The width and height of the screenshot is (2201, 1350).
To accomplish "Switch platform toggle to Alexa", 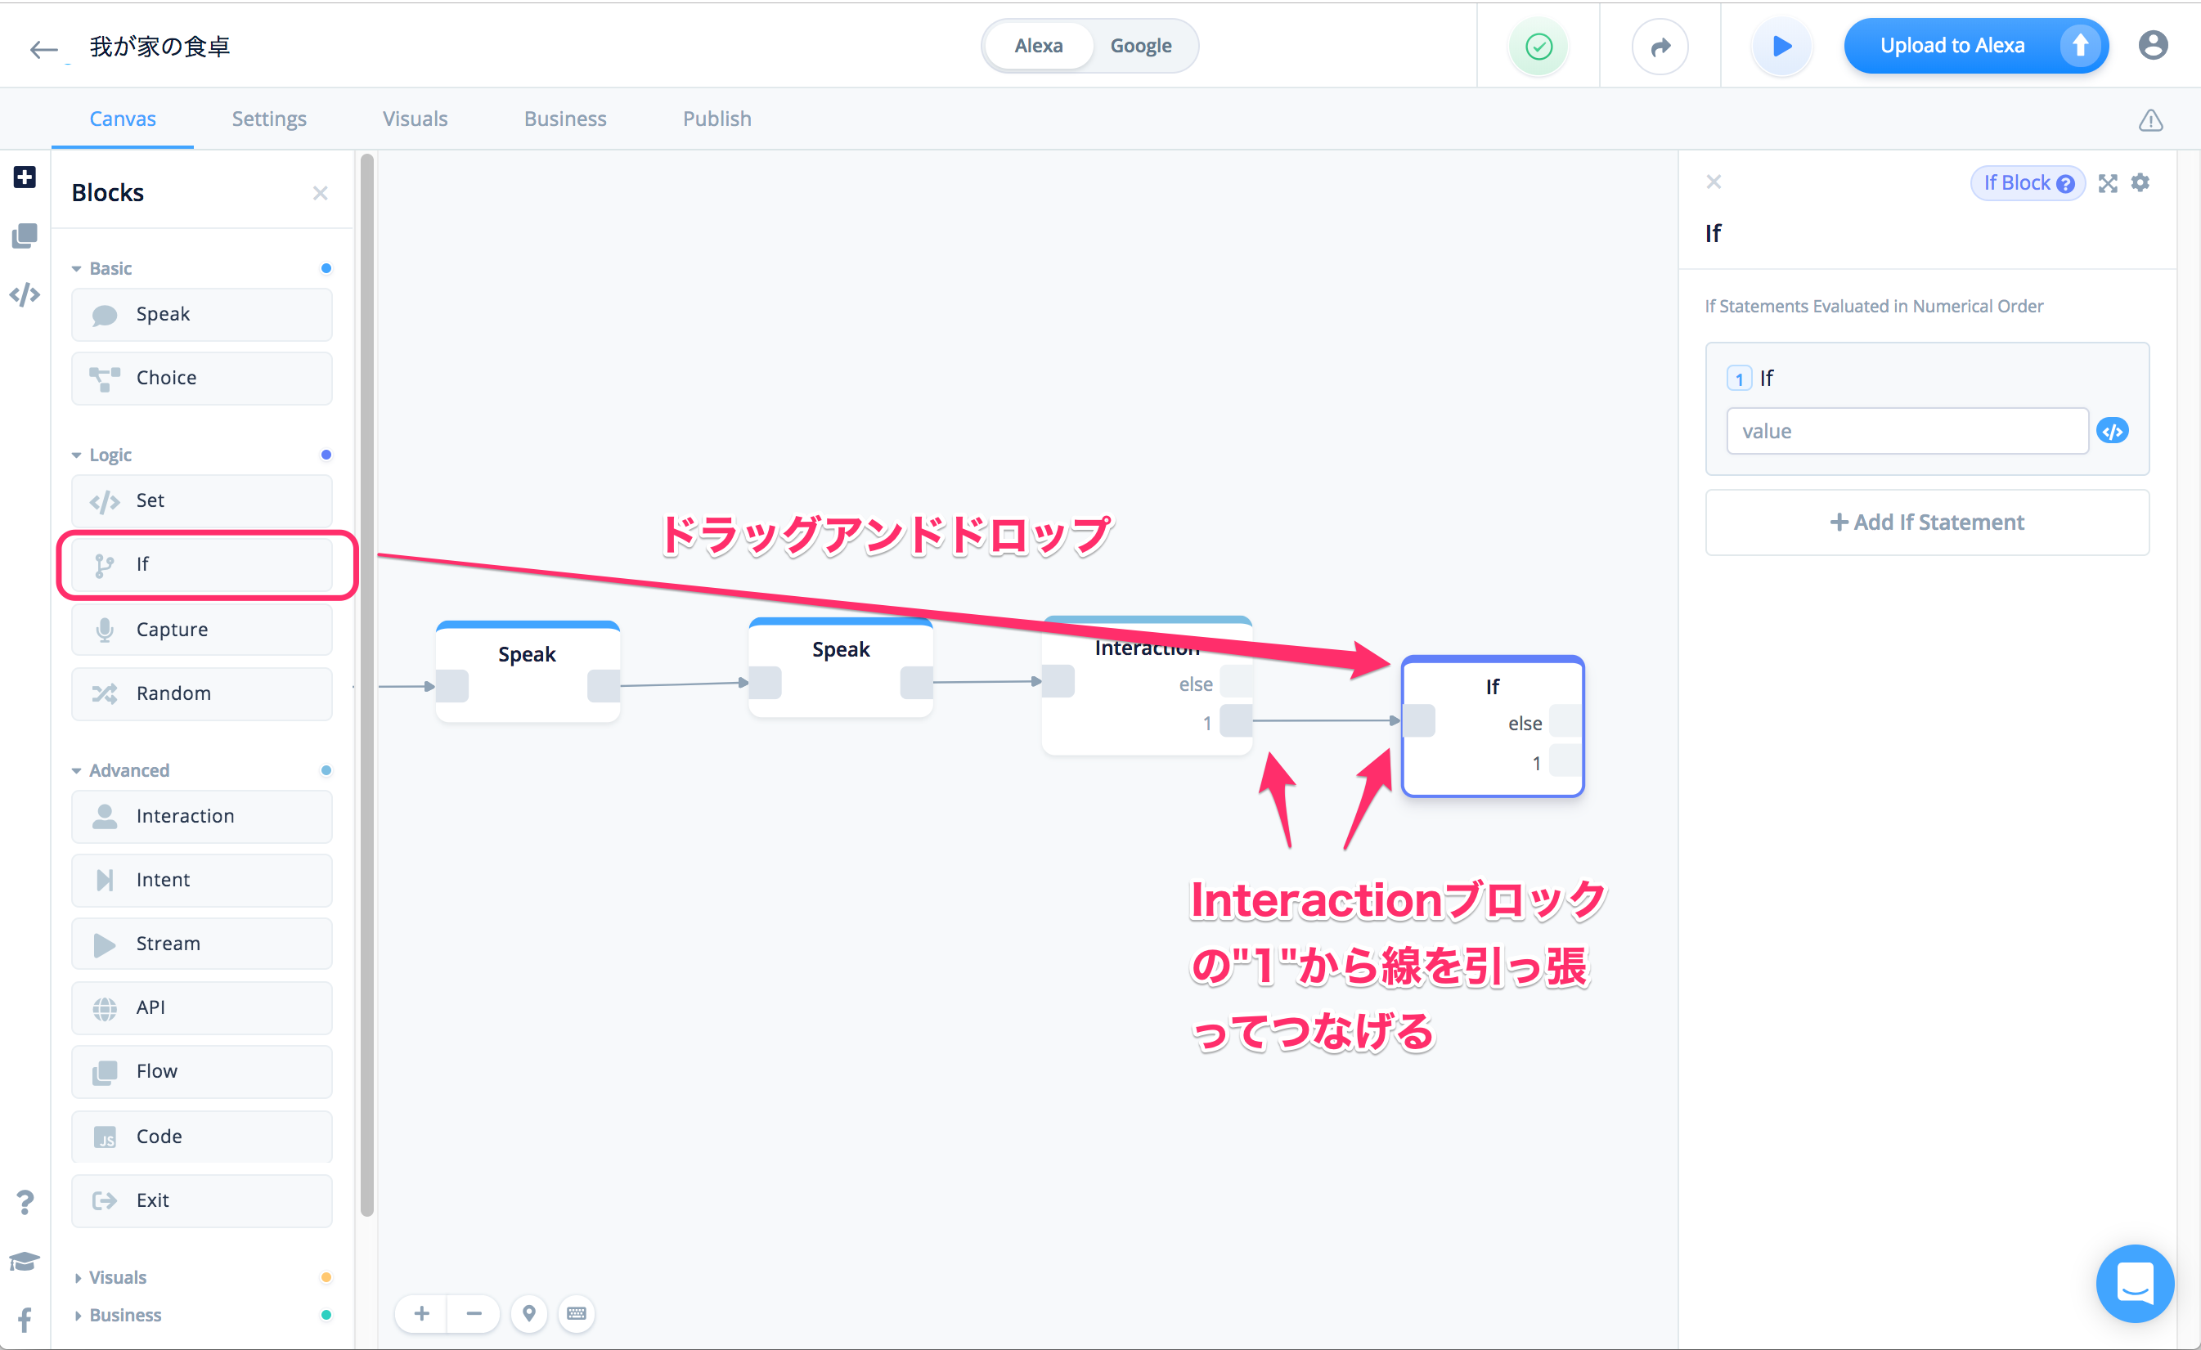I will click(1038, 46).
